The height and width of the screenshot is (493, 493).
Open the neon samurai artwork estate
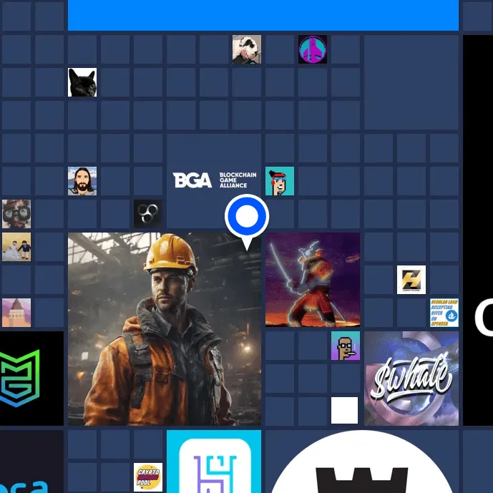click(x=313, y=280)
